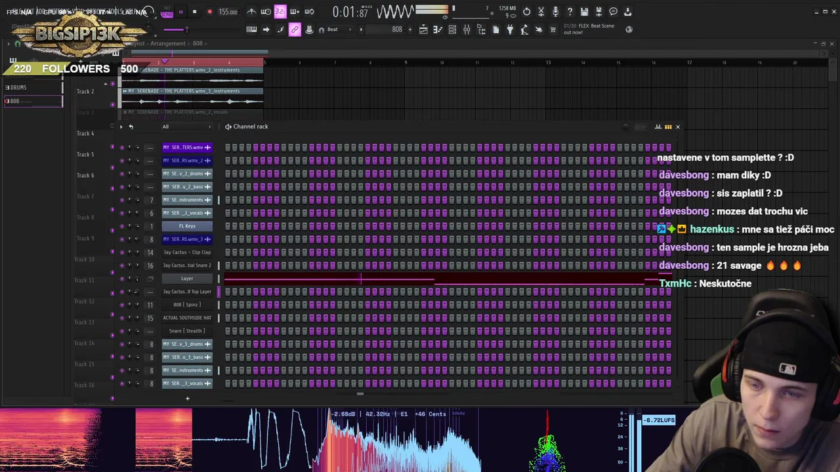Mute Jay Cactus - Clip Clap channel
This screenshot has width=840, height=472.
(121, 252)
